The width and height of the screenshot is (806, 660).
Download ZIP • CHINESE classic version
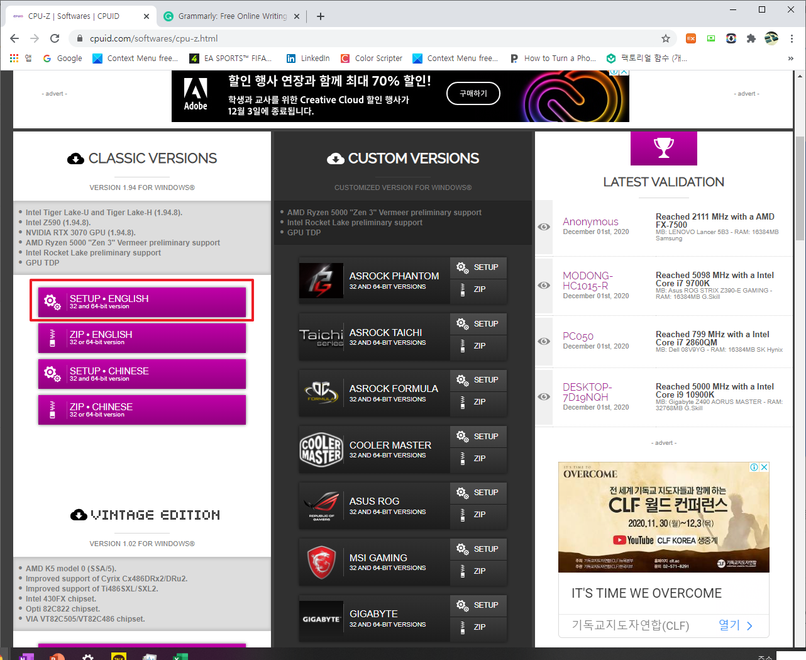[x=142, y=410]
